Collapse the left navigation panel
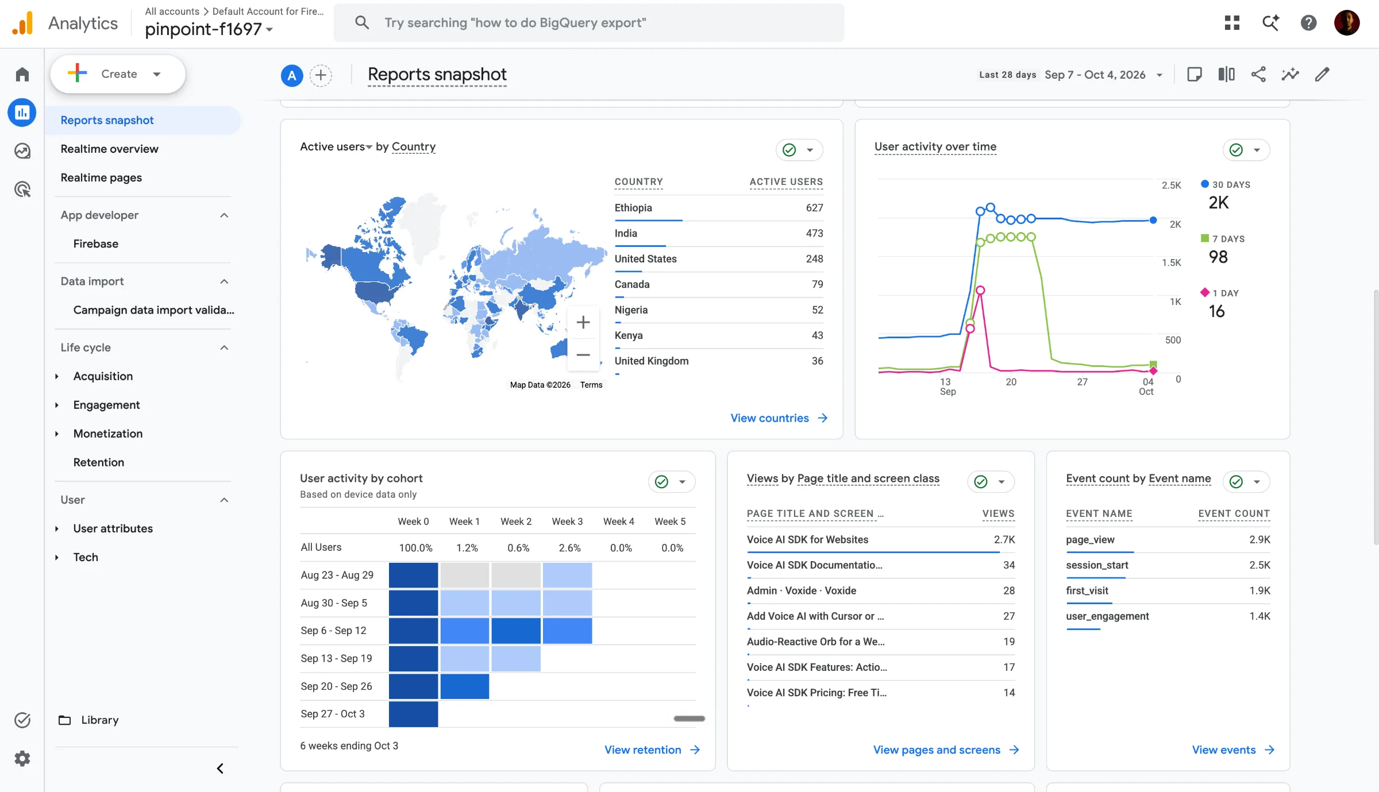This screenshot has height=792, width=1379. tap(219, 768)
